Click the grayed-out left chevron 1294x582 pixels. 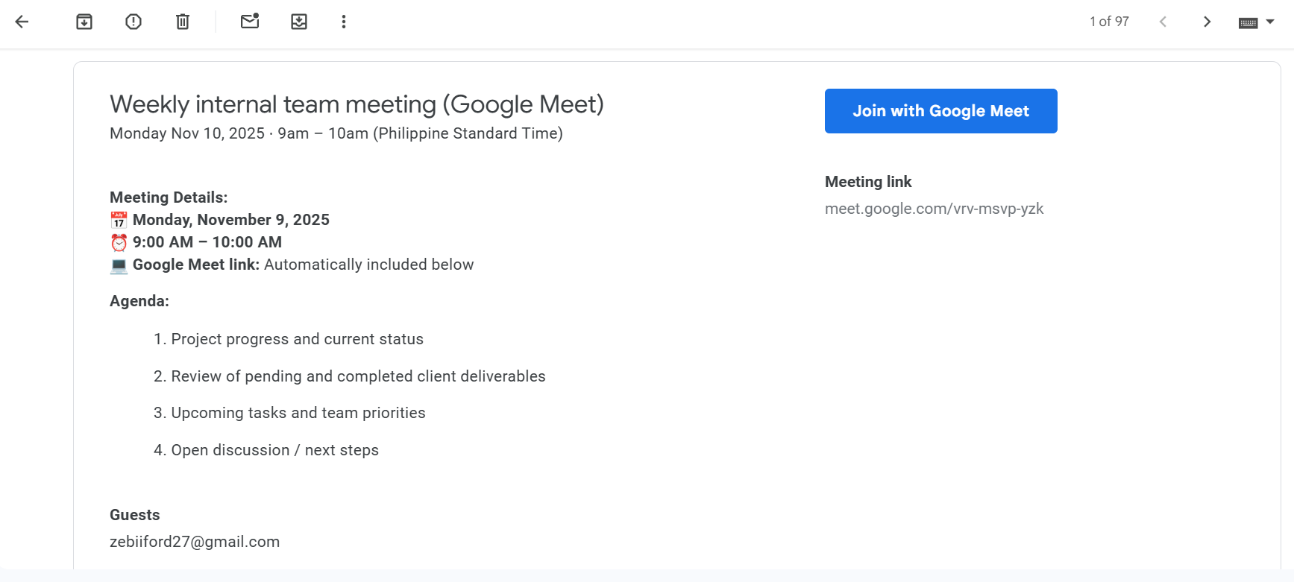point(1163,22)
